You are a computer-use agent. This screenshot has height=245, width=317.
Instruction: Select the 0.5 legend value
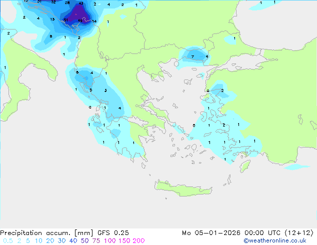pyautogui.click(x=8, y=241)
